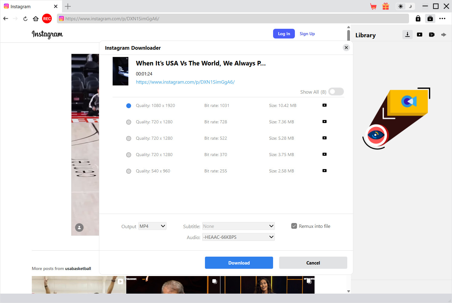This screenshot has width=452, height=303.
Task: Close the Instagram Downloader dialog
Action: [x=346, y=48]
